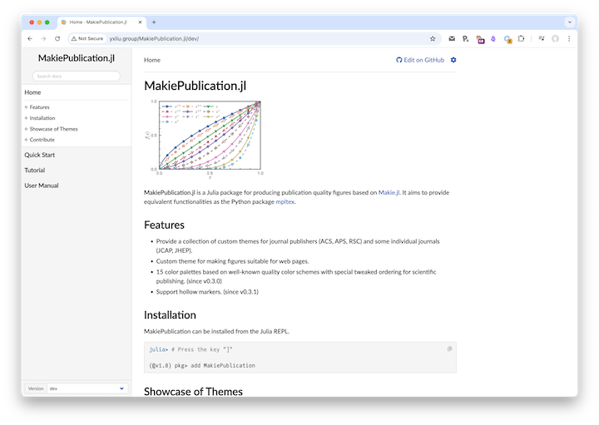Open the Version dropdown selector

[85, 388]
